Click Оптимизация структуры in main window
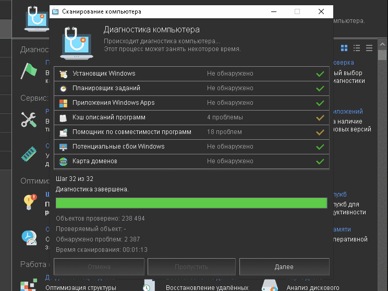388x291 pixels. (81, 287)
